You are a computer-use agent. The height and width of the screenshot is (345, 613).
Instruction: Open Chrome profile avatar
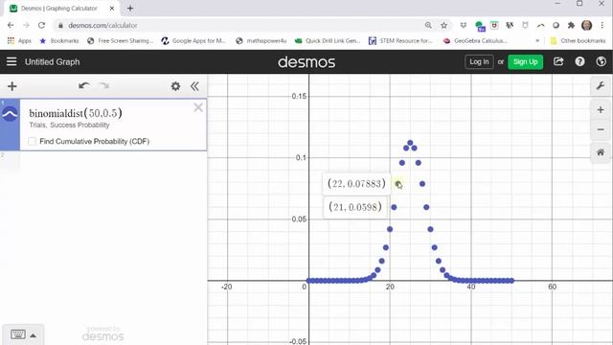pos(587,26)
